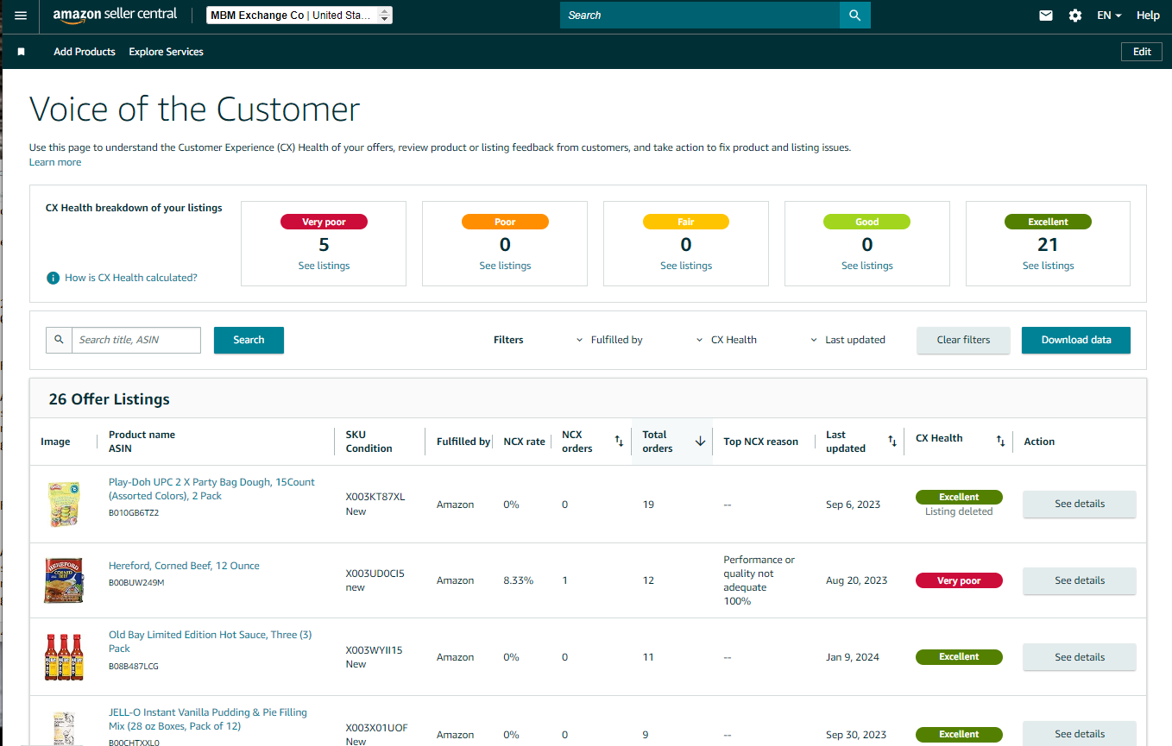Screen dimensions: 1172x746
Task: Focus the Search title, ASIN field
Action: pyautogui.click(x=136, y=340)
